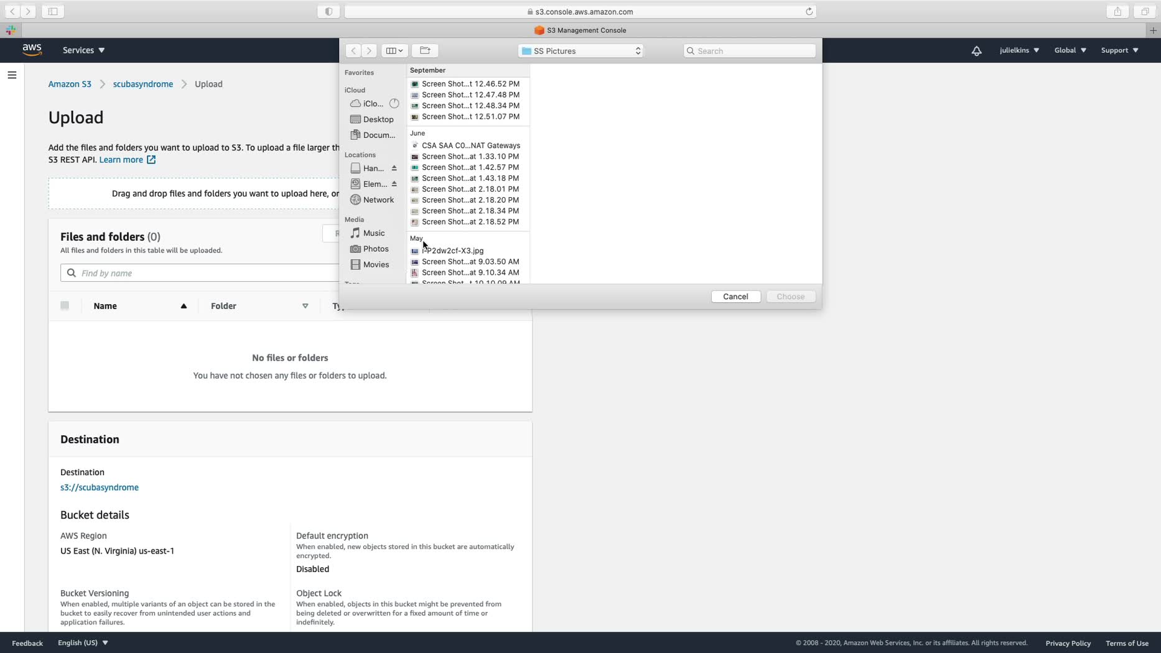Open SS Pictures folder path popup
This screenshot has height=653, width=1161.
click(x=580, y=51)
